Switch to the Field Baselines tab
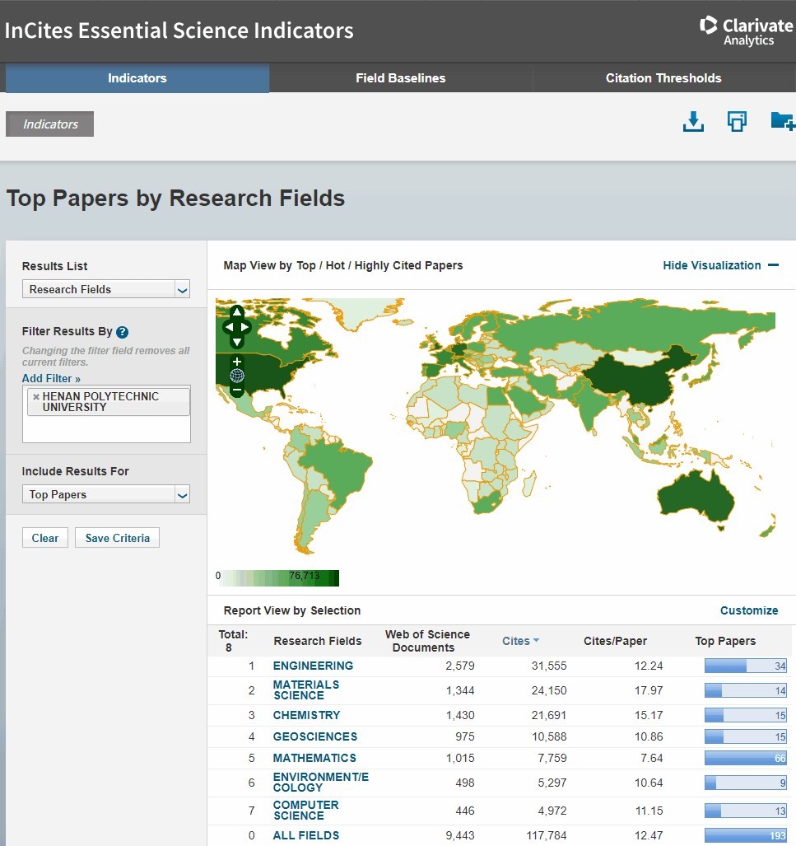Viewport: 796px width, 846px height. click(x=400, y=78)
